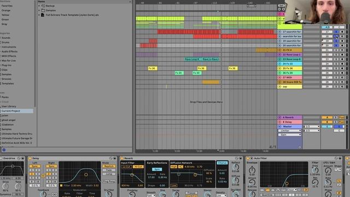Click the next locator arrow under Set
The width and height of the screenshot is (350, 197).
point(283,9)
